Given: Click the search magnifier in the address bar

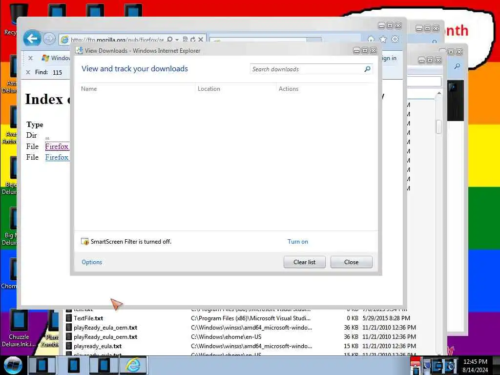Looking at the screenshot, I should point(170,39).
